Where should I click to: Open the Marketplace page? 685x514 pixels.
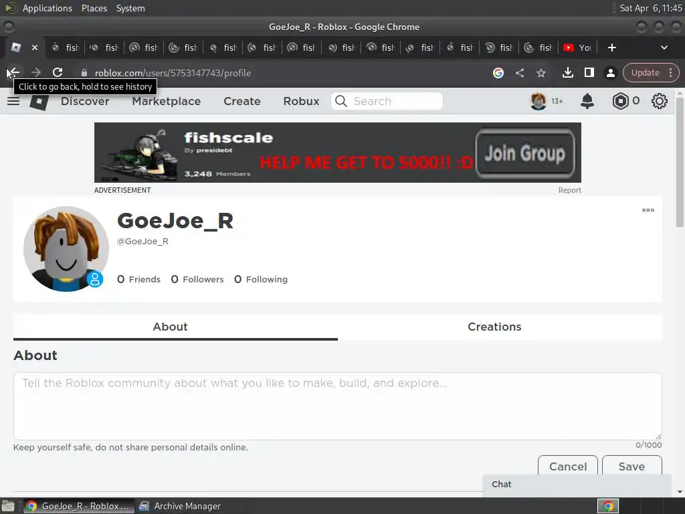point(167,101)
